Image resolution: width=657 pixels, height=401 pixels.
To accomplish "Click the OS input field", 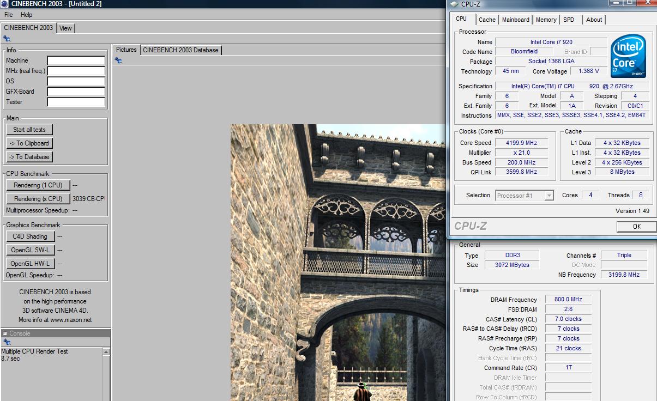I will 76,81.
